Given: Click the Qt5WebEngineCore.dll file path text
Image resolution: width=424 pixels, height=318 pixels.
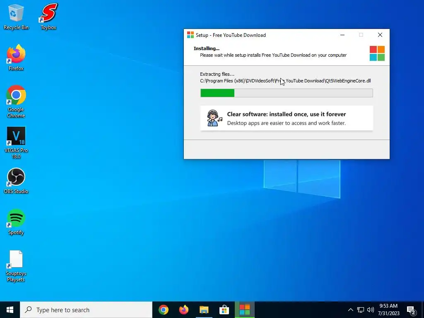Looking at the screenshot, I should point(285,81).
